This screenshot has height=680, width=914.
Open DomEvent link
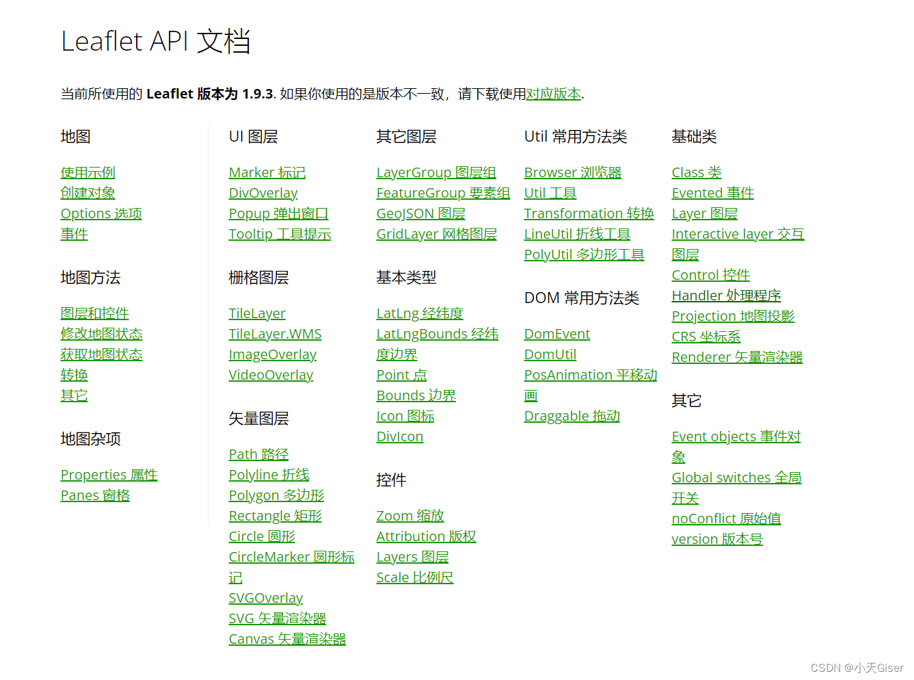pyautogui.click(x=557, y=334)
